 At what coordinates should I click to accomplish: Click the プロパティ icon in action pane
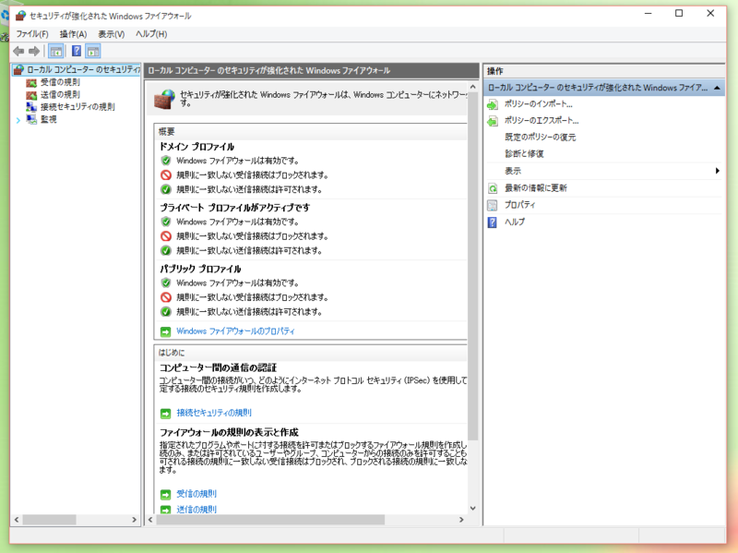(x=493, y=205)
